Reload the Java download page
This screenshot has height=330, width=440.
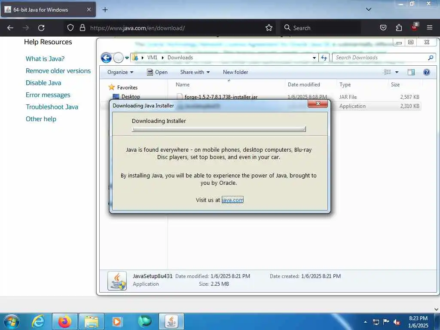[41, 28]
